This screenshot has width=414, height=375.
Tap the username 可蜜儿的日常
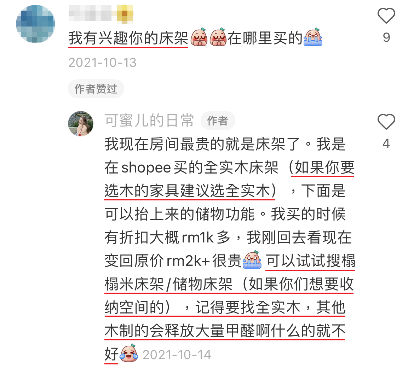149,121
